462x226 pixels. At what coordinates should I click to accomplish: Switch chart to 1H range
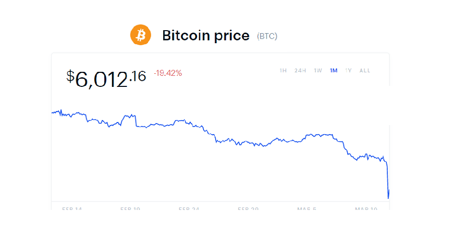[283, 71]
